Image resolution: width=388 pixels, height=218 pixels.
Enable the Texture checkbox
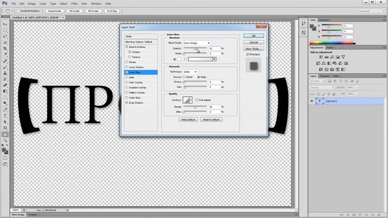click(130, 57)
